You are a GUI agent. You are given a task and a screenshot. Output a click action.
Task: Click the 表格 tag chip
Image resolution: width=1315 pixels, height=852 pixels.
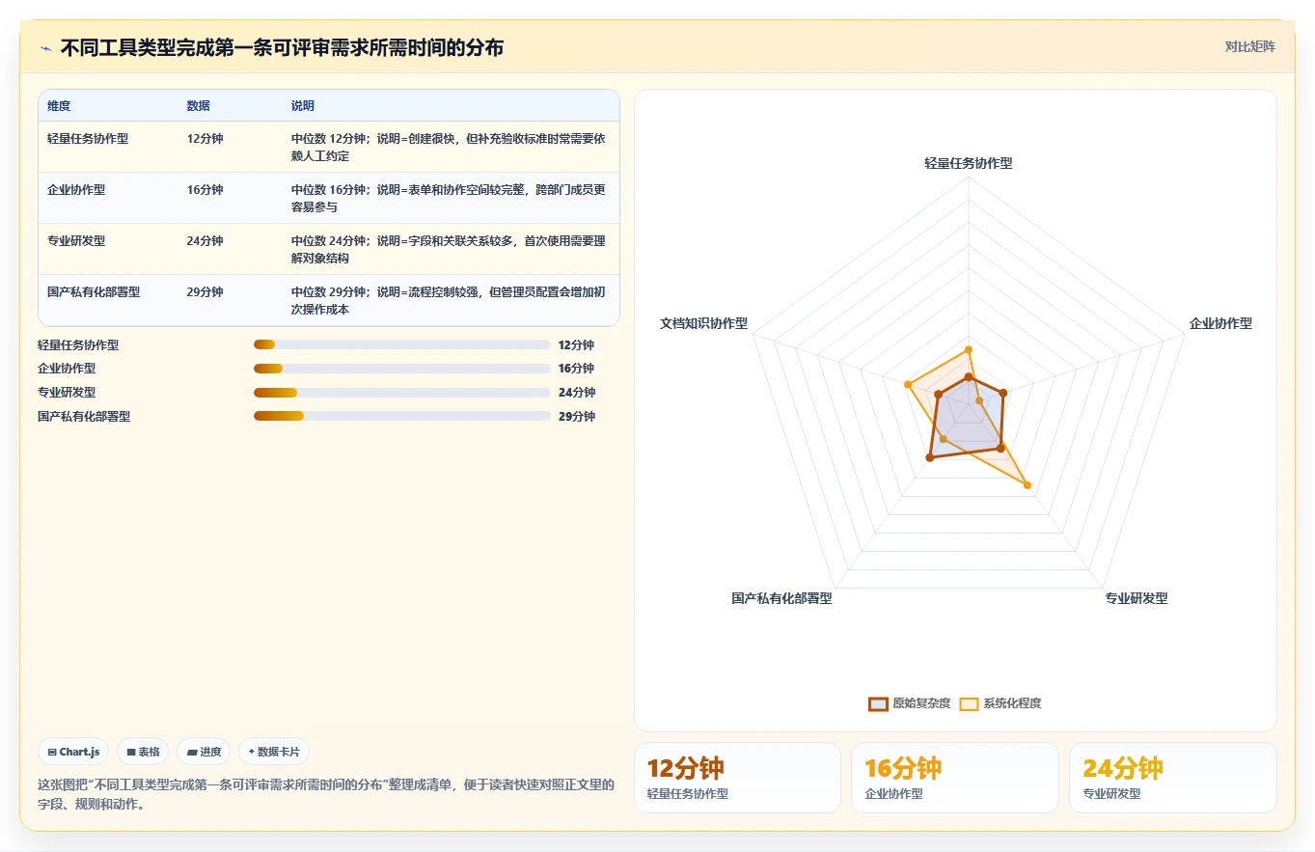[x=143, y=752]
